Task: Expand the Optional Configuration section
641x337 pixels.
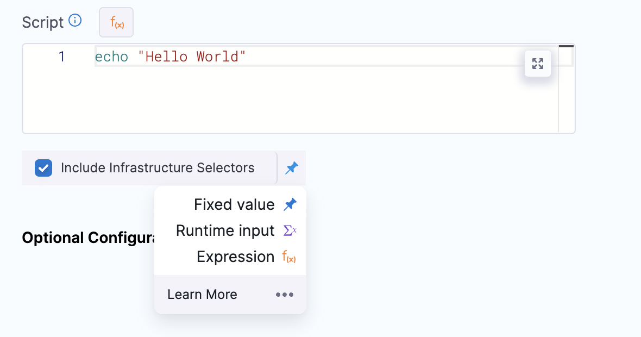Action: click(87, 238)
